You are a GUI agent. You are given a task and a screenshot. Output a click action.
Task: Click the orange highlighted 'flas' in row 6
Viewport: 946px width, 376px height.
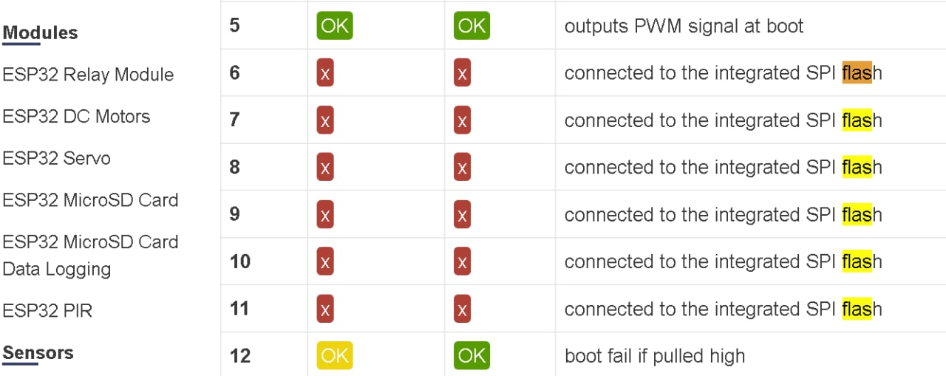click(x=857, y=73)
